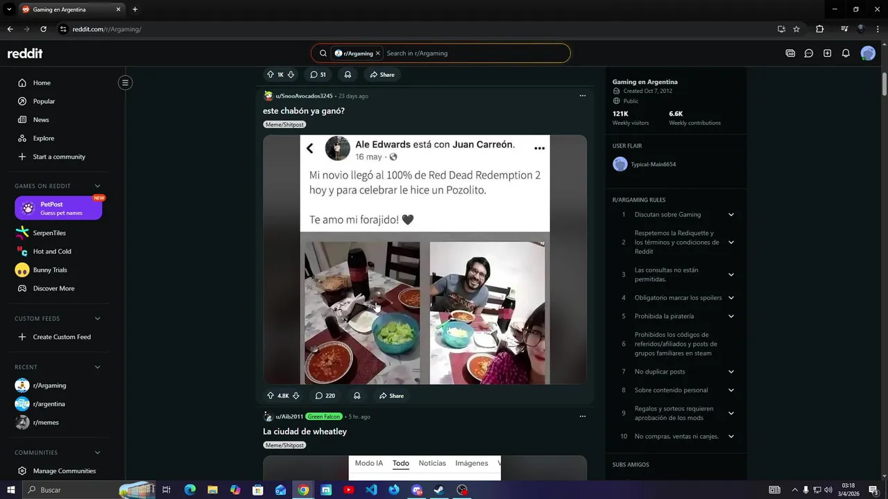
Task: Share the post with 220 comments
Action: coord(391,396)
